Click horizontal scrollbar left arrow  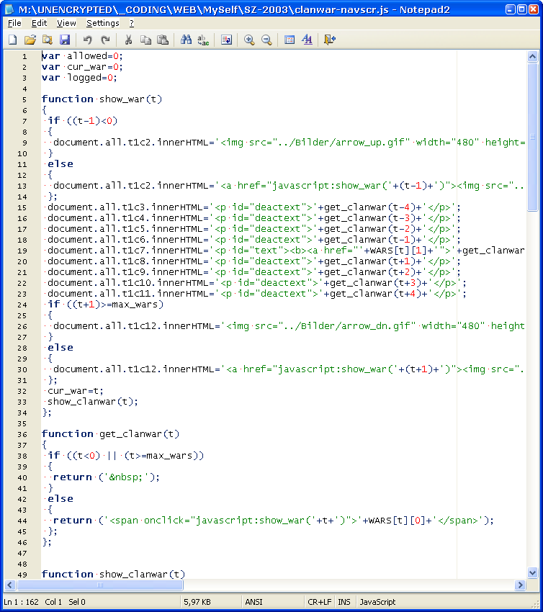click(x=10, y=585)
